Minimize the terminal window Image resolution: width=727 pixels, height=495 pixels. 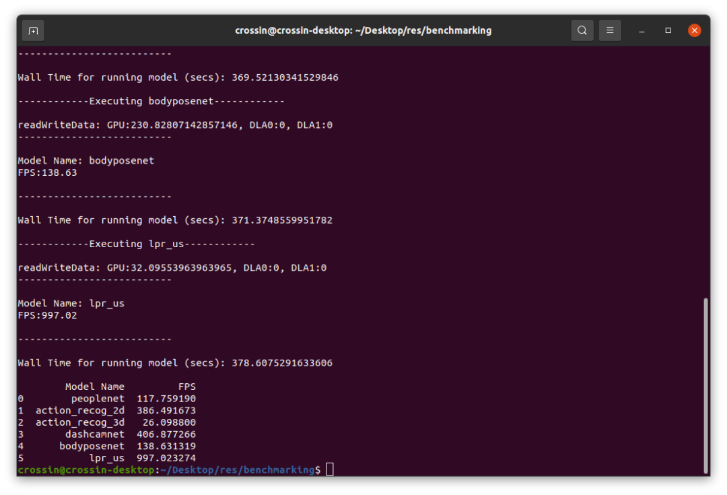click(642, 30)
